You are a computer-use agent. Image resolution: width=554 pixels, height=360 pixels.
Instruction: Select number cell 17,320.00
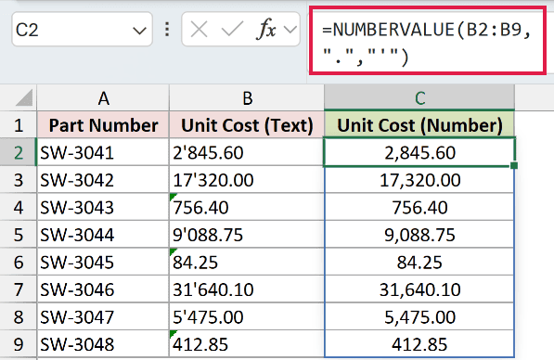pyautogui.click(x=419, y=180)
